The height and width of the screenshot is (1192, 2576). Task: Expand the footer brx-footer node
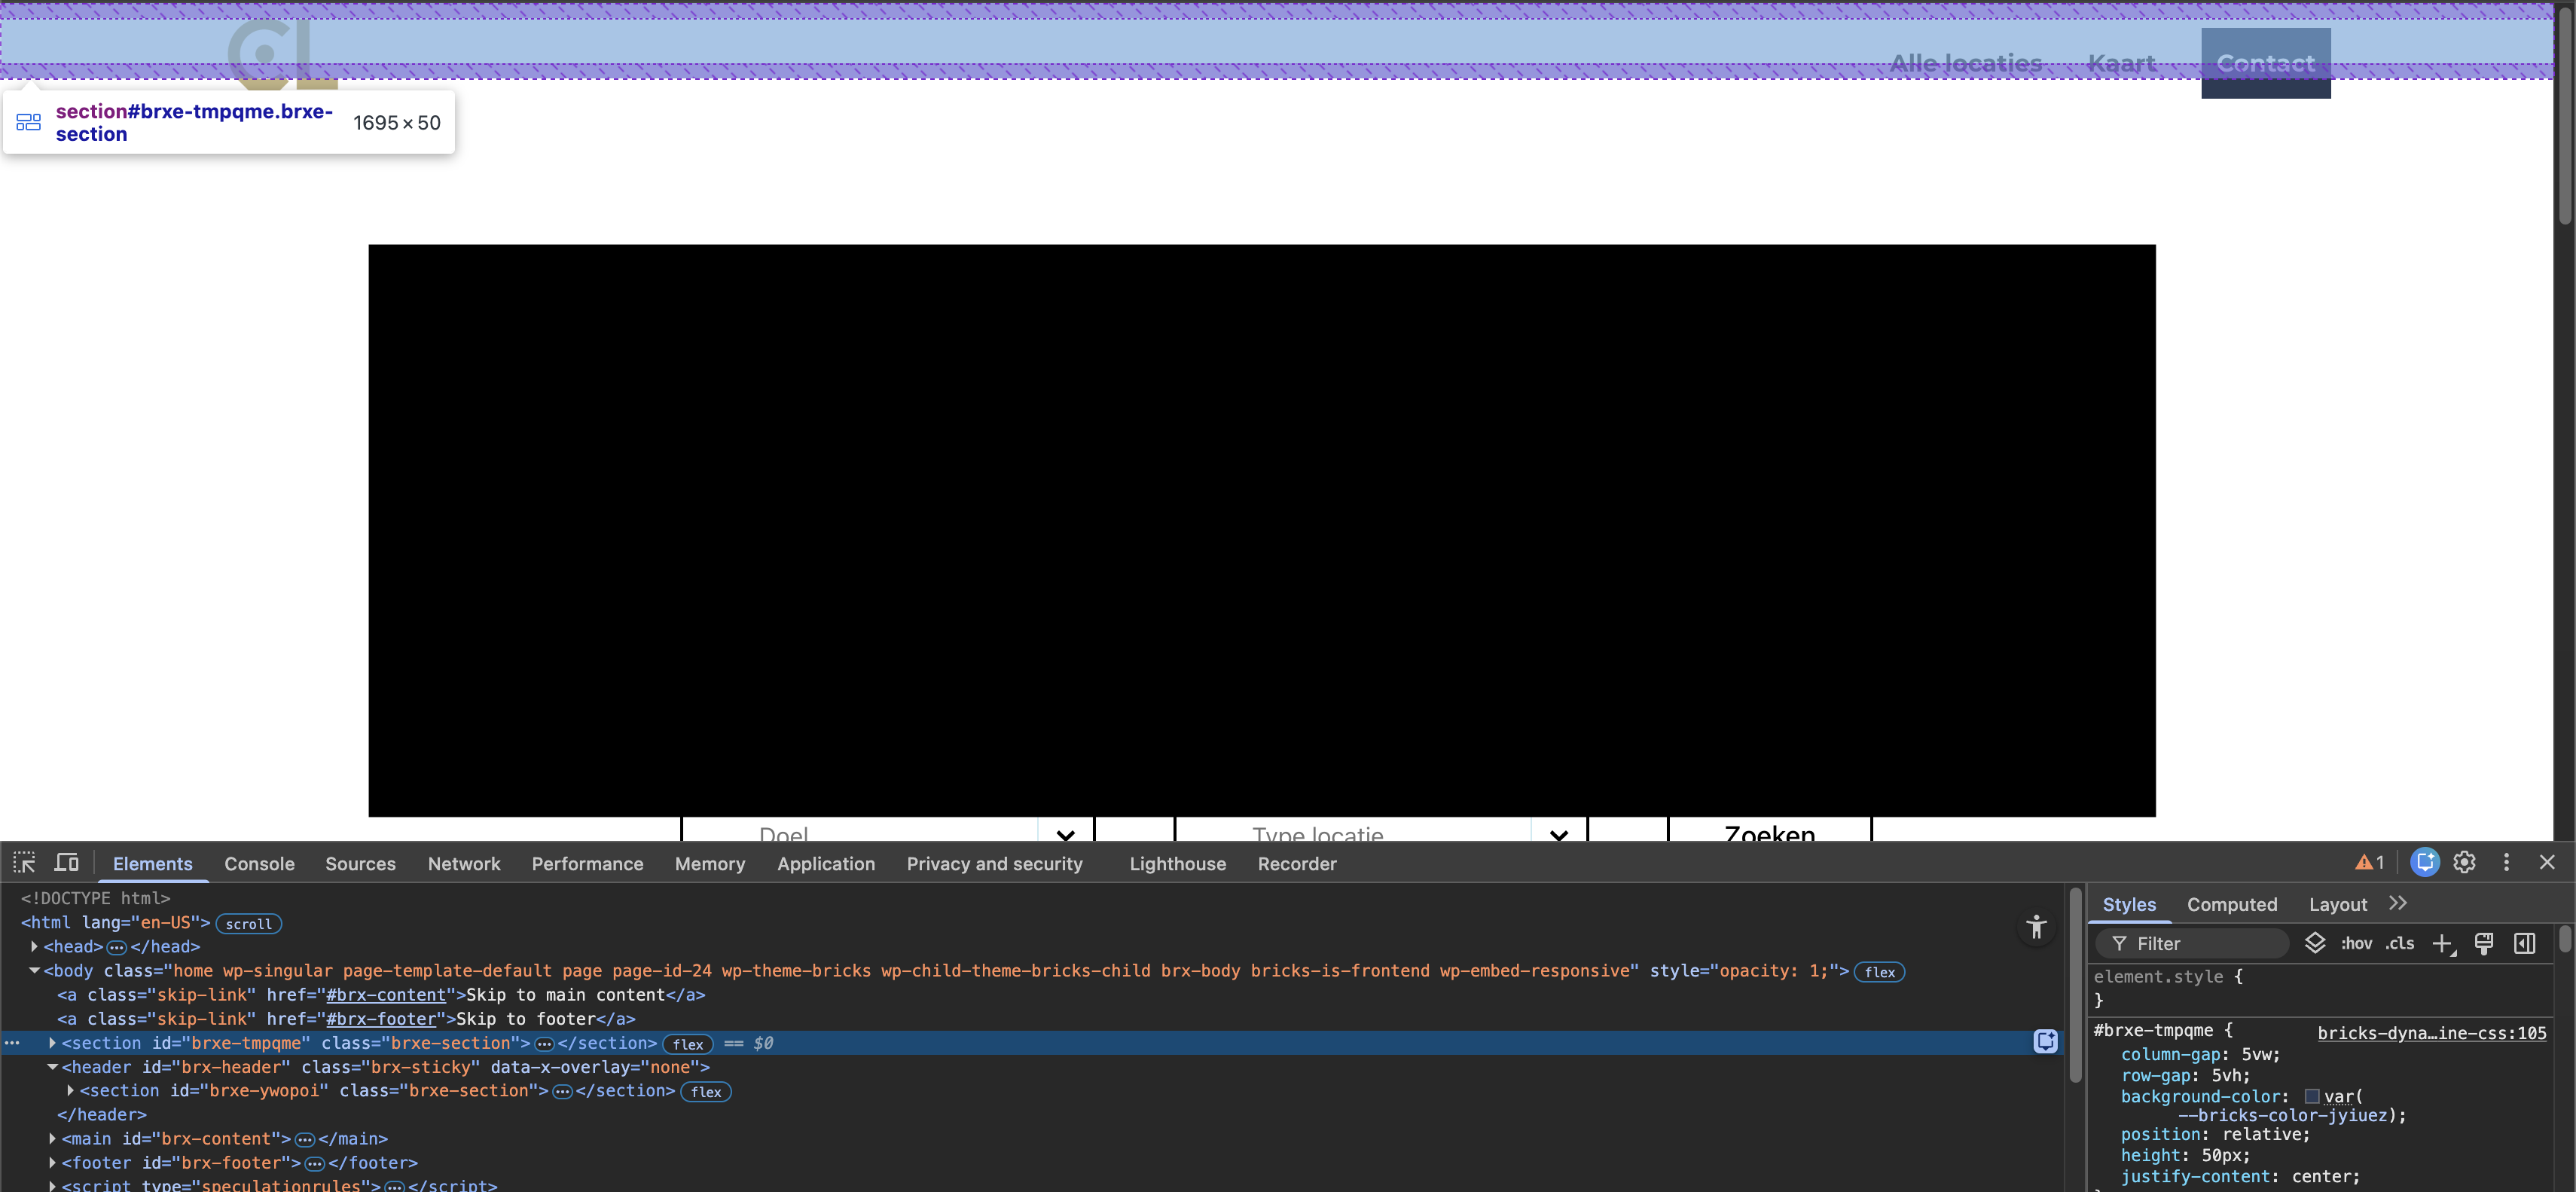(52, 1163)
